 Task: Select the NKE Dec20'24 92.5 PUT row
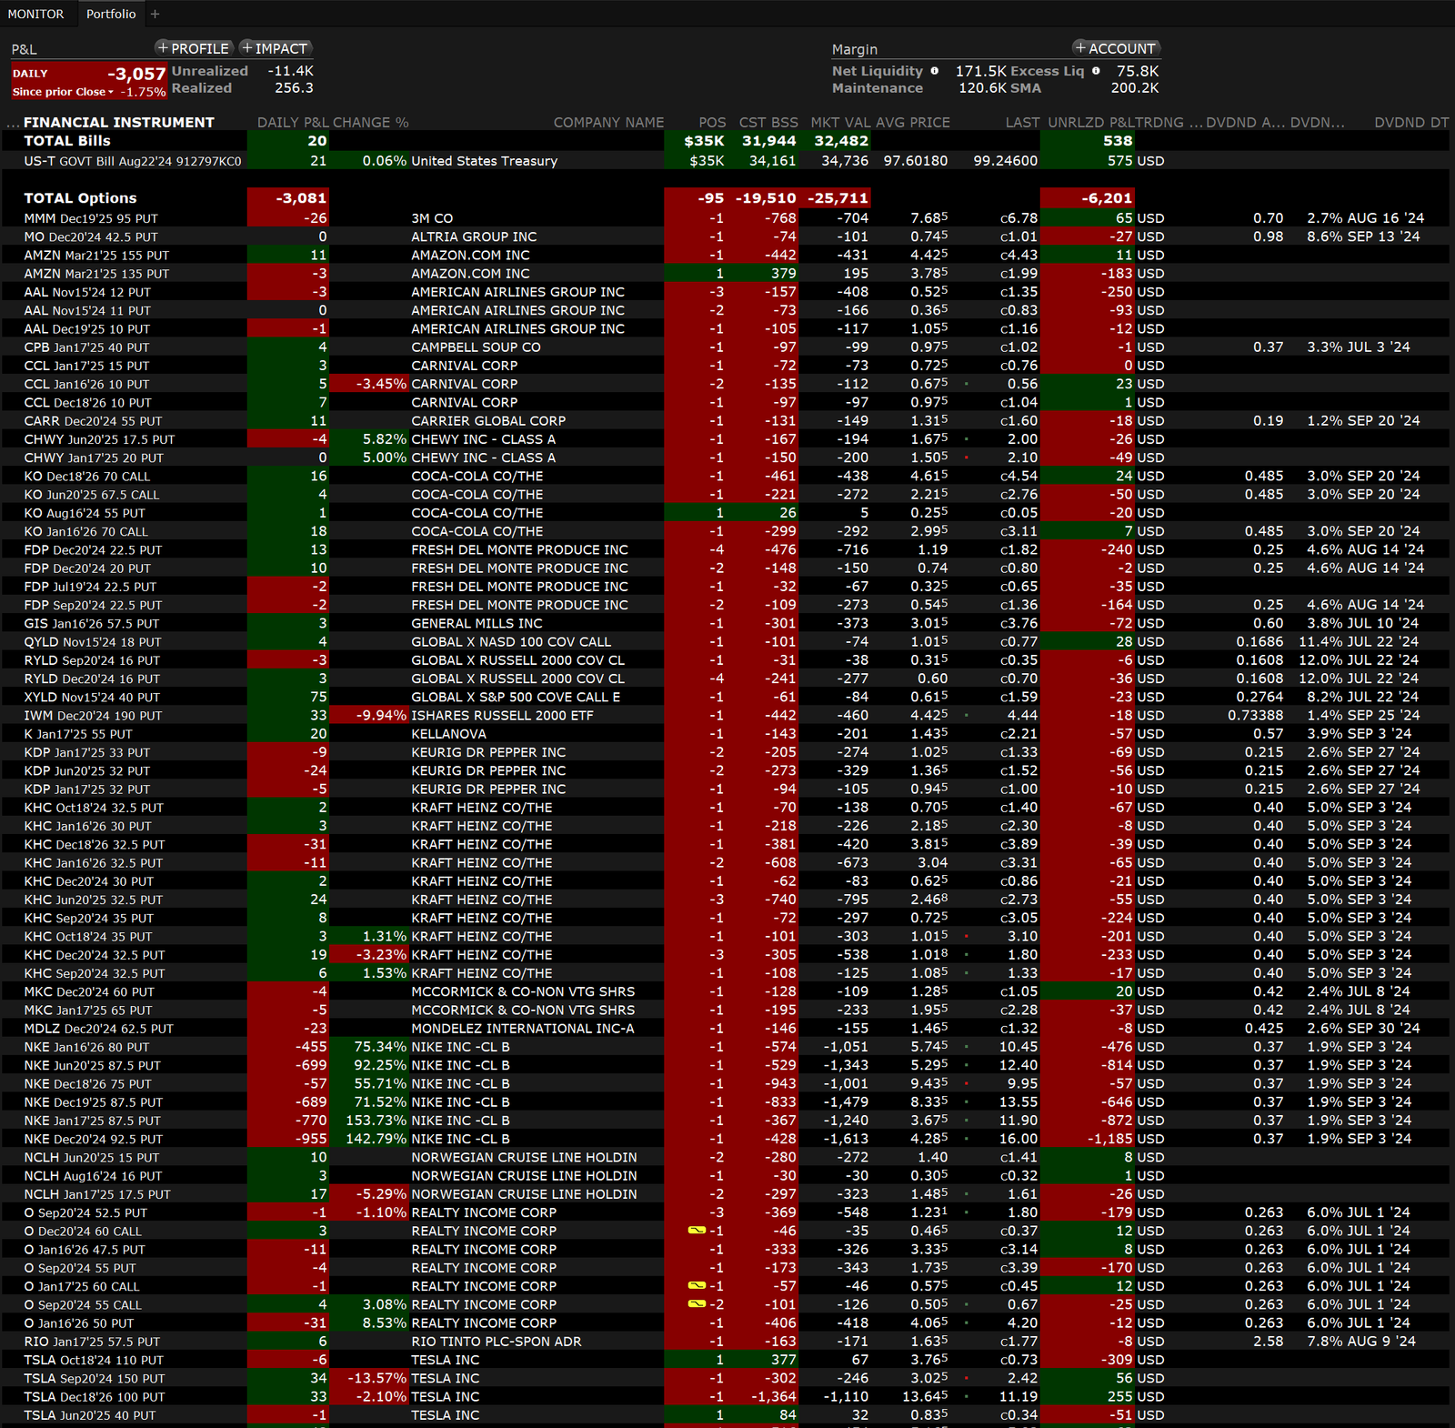tap(94, 1139)
